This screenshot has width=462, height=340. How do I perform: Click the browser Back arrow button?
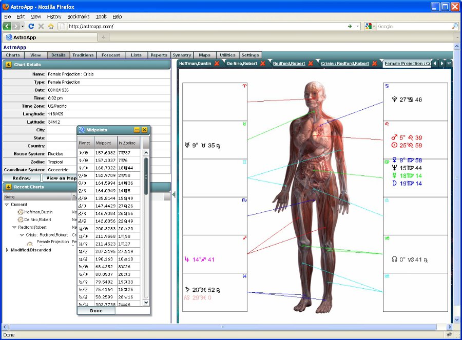coord(7,26)
